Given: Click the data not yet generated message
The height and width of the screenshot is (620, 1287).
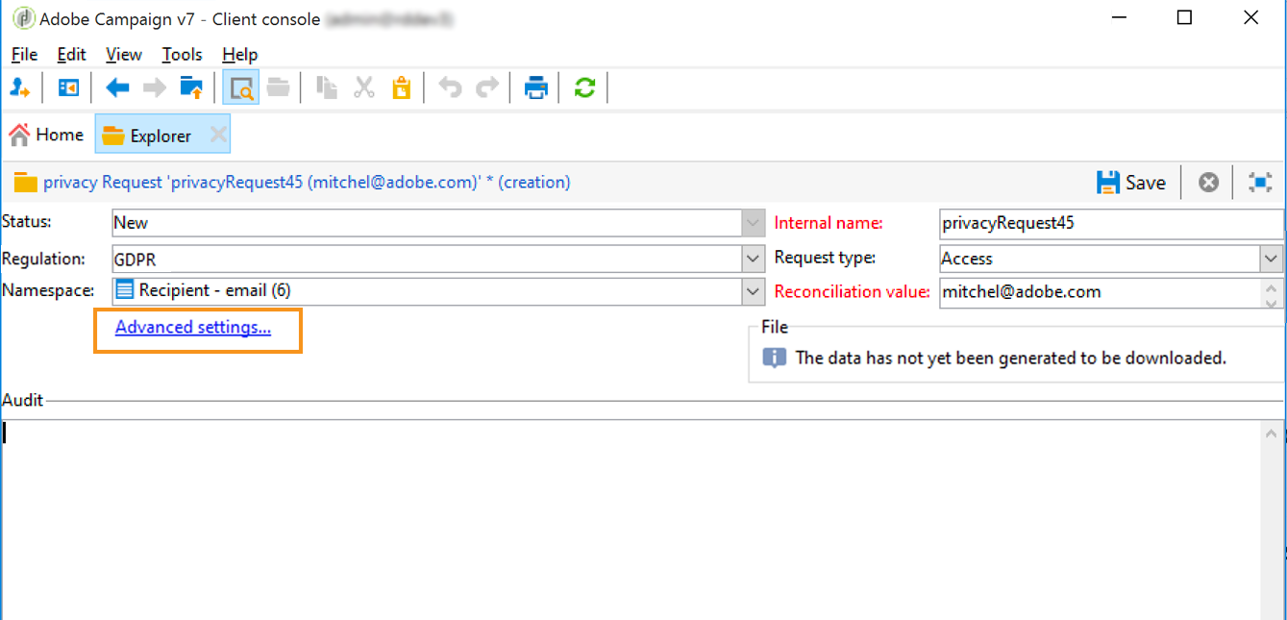Looking at the screenshot, I should [x=1011, y=359].
